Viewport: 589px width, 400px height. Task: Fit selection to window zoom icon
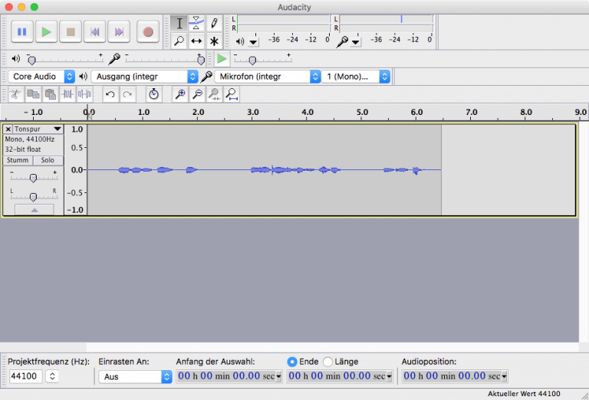pyautogui.click(x=215, y=94)
